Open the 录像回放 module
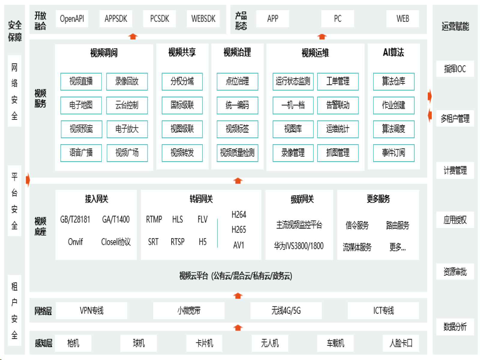 [x=127, y=81]
